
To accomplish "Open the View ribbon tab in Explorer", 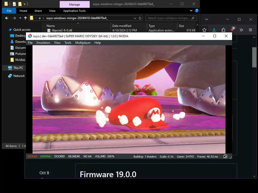I will click(52, 11).
